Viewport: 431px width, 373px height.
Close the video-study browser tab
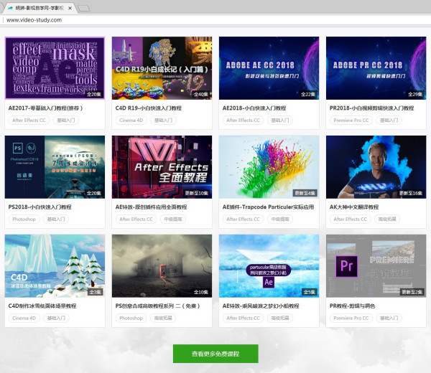(x=70, y=8)
